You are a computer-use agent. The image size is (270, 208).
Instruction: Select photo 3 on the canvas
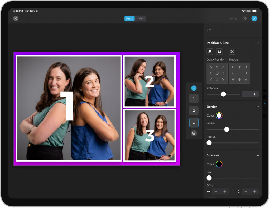click(150, 135)
